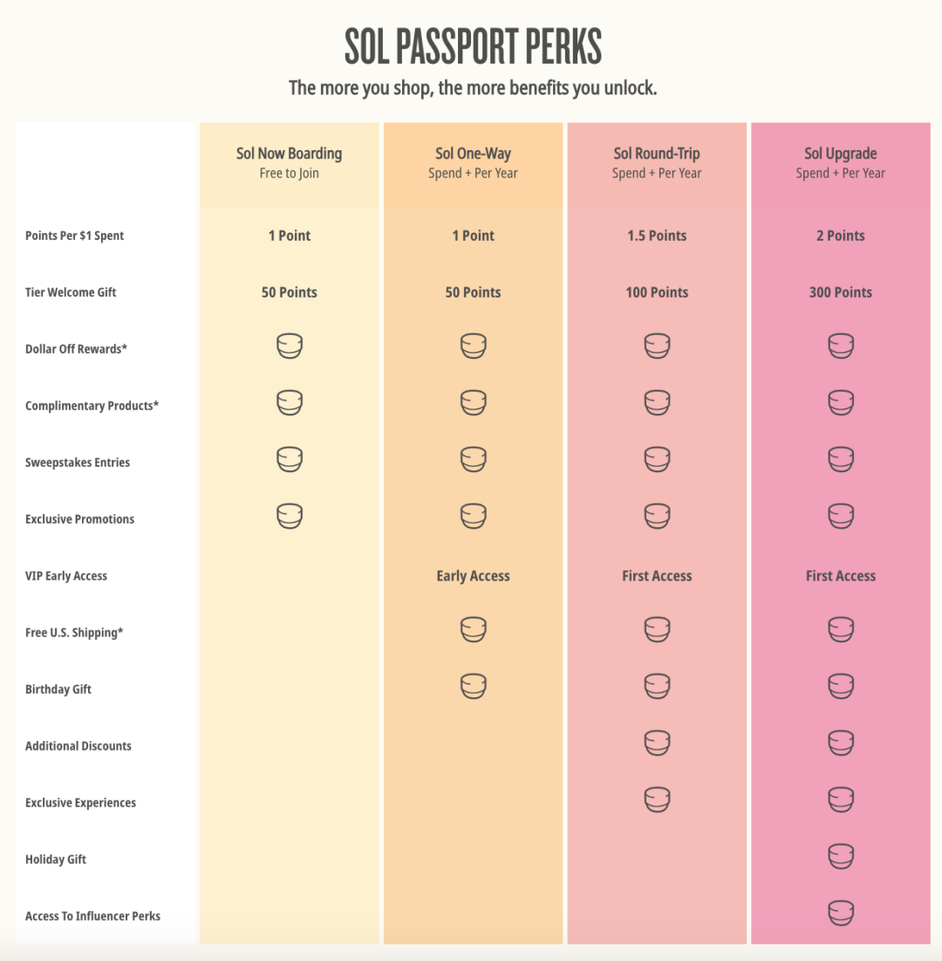942x961 pixels.
Task: Click Free U.S. Shipping icon under Sol One-Way
Action: [473, 629]
